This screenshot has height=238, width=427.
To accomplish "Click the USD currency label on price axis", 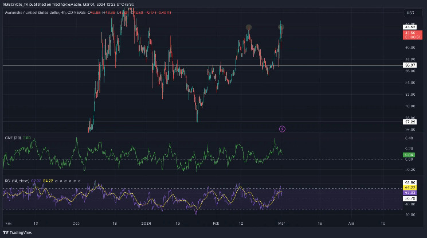I will coord(409,12).
